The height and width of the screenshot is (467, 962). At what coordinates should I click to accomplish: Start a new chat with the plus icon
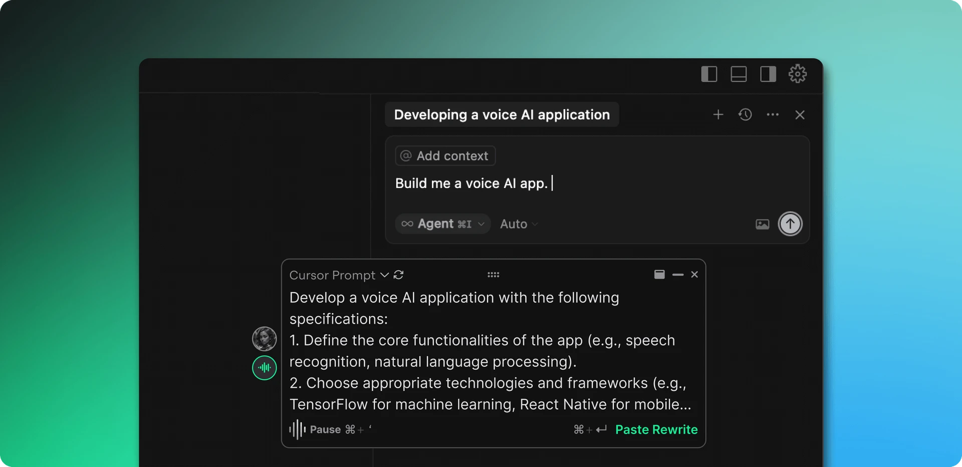coord(718,114)
